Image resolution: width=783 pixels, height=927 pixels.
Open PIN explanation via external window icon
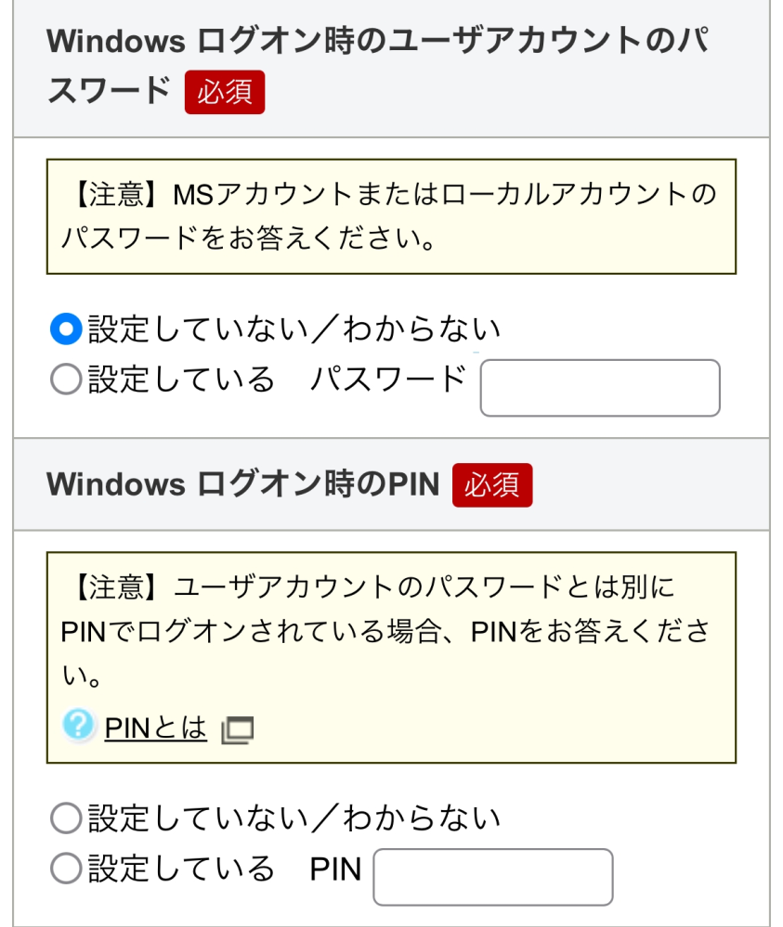(237, 730)
